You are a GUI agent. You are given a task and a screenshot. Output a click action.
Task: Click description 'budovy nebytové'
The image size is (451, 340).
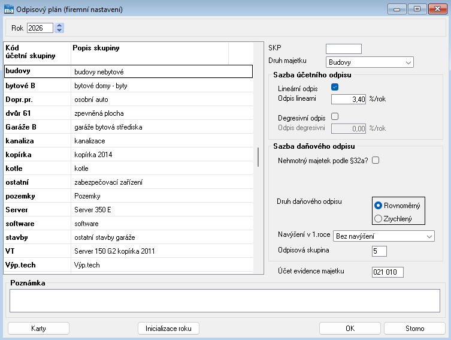tap(99, 72)
